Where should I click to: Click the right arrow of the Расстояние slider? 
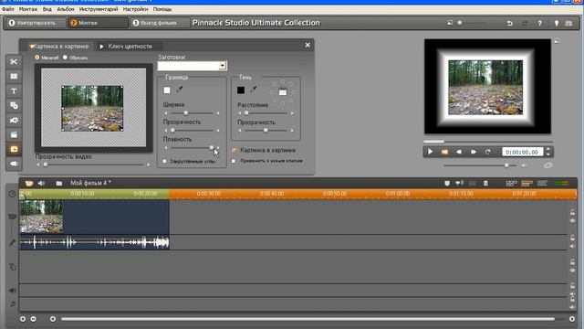(x=292, y=113)
